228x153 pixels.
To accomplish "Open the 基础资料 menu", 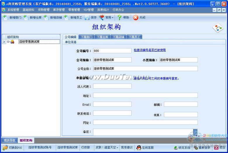I will tap(28, 10).
